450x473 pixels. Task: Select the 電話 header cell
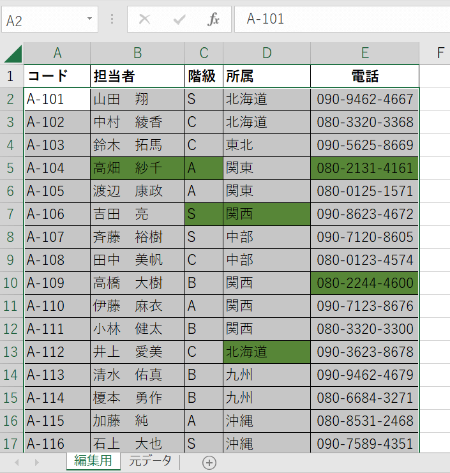(364, 77)
